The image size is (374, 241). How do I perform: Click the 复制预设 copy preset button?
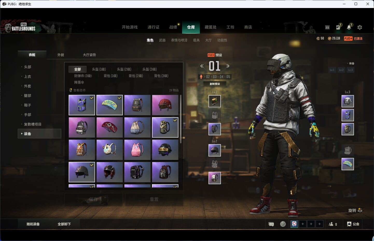tap(215, 84)
